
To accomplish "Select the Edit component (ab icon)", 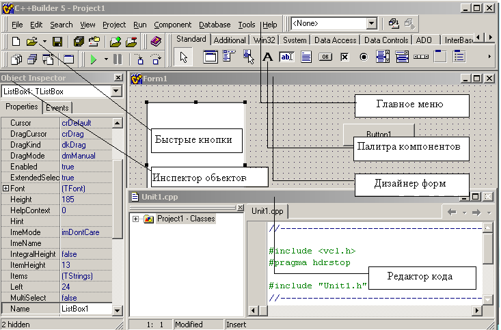I will [286, 57].
